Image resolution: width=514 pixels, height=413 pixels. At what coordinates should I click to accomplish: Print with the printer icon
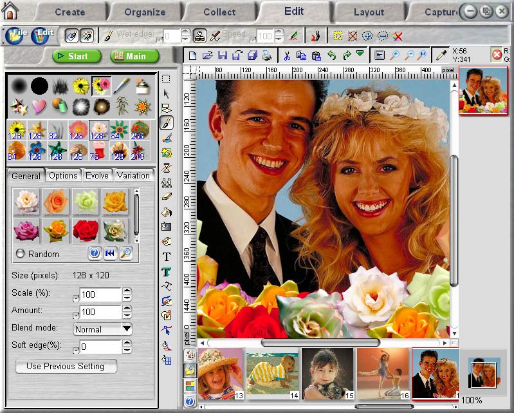[267, 55]
